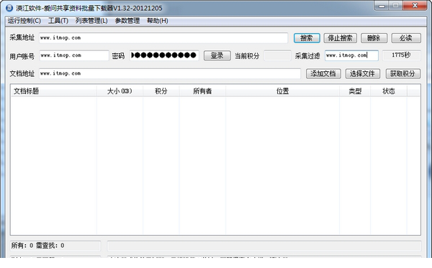Open the 必读 button
The width and height of the screenshot is (432, 268).
coord(406,38)
